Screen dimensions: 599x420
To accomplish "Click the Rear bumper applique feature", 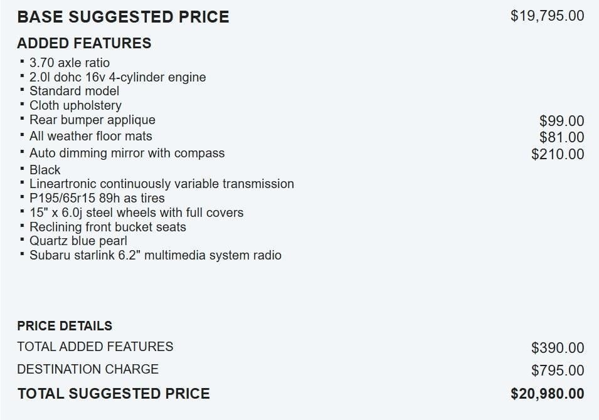I will click(x=92, y=120).
